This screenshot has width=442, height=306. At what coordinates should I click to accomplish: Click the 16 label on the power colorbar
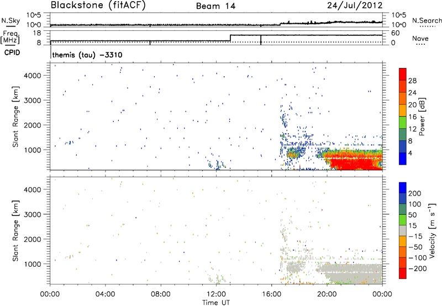coord(412,117)
